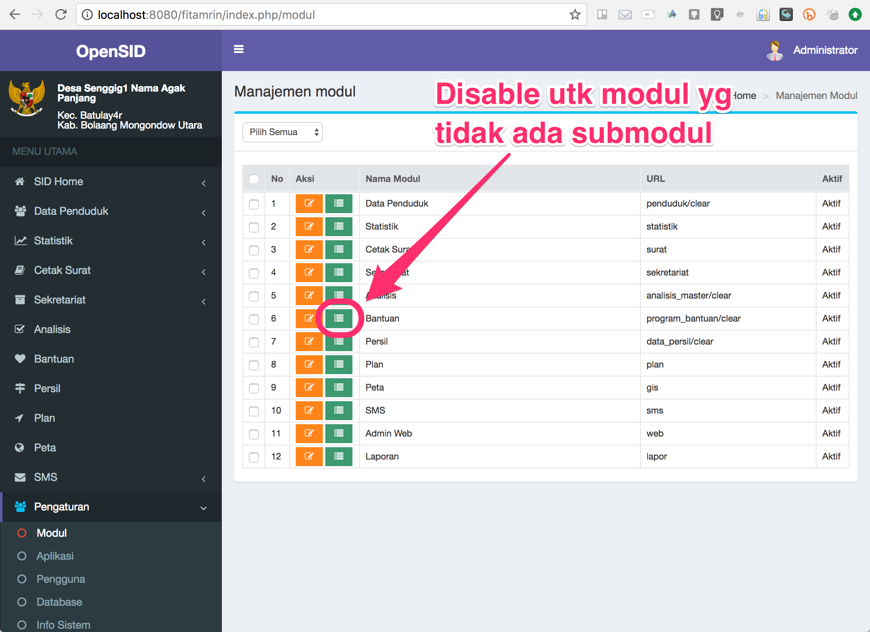Open submodule list for Bantuan module
The width and height of the screenshot is (870, 632).
(338, 318)
